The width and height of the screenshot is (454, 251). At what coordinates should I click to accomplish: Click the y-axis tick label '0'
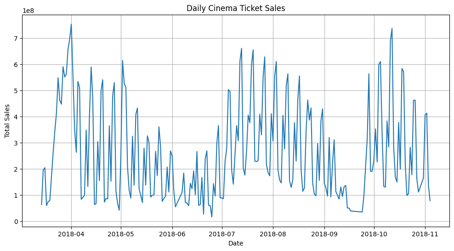pos(17,222)
